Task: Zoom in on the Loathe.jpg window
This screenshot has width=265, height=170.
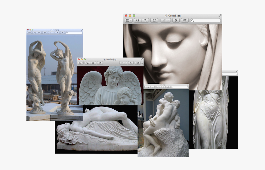Action: point(93,63)
